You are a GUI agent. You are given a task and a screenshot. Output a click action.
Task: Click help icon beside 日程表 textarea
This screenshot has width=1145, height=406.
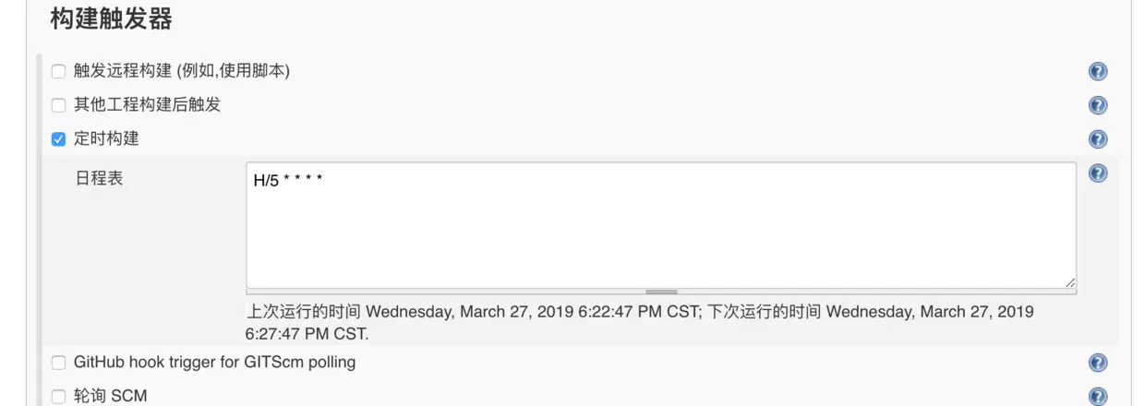coord(1098,173)
